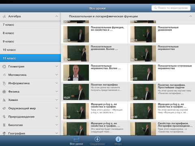Click the Математика subject icon

click(4, 75)
